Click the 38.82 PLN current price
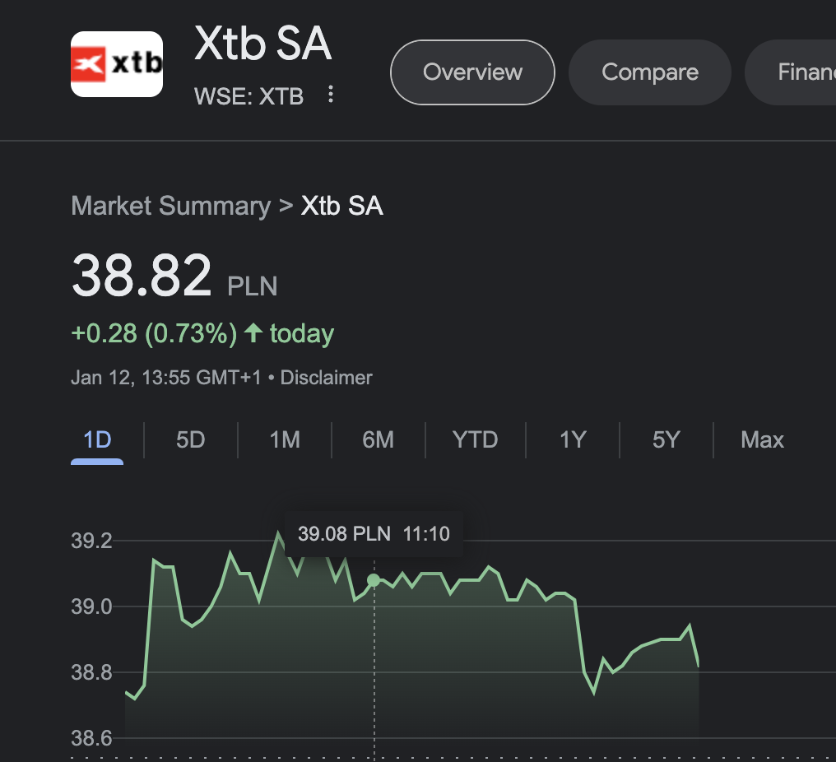836x762 pixels. coord(142,276)
